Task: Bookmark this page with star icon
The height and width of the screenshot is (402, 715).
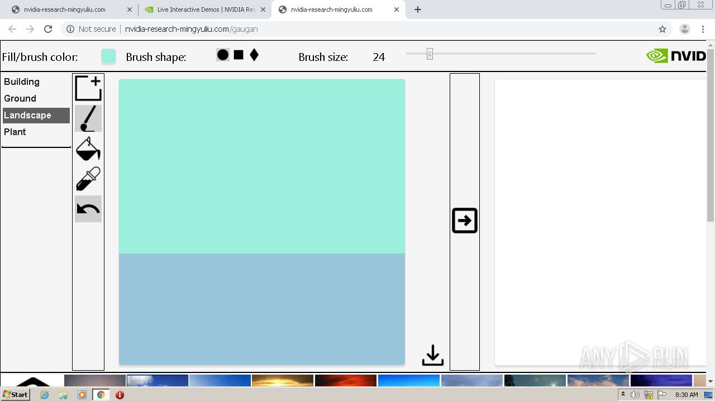Action: pos(662,29)
